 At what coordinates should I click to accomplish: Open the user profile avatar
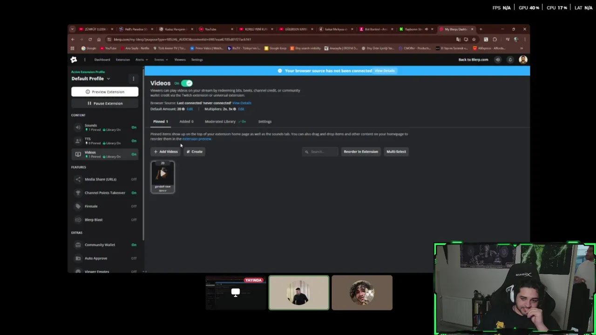523,60
